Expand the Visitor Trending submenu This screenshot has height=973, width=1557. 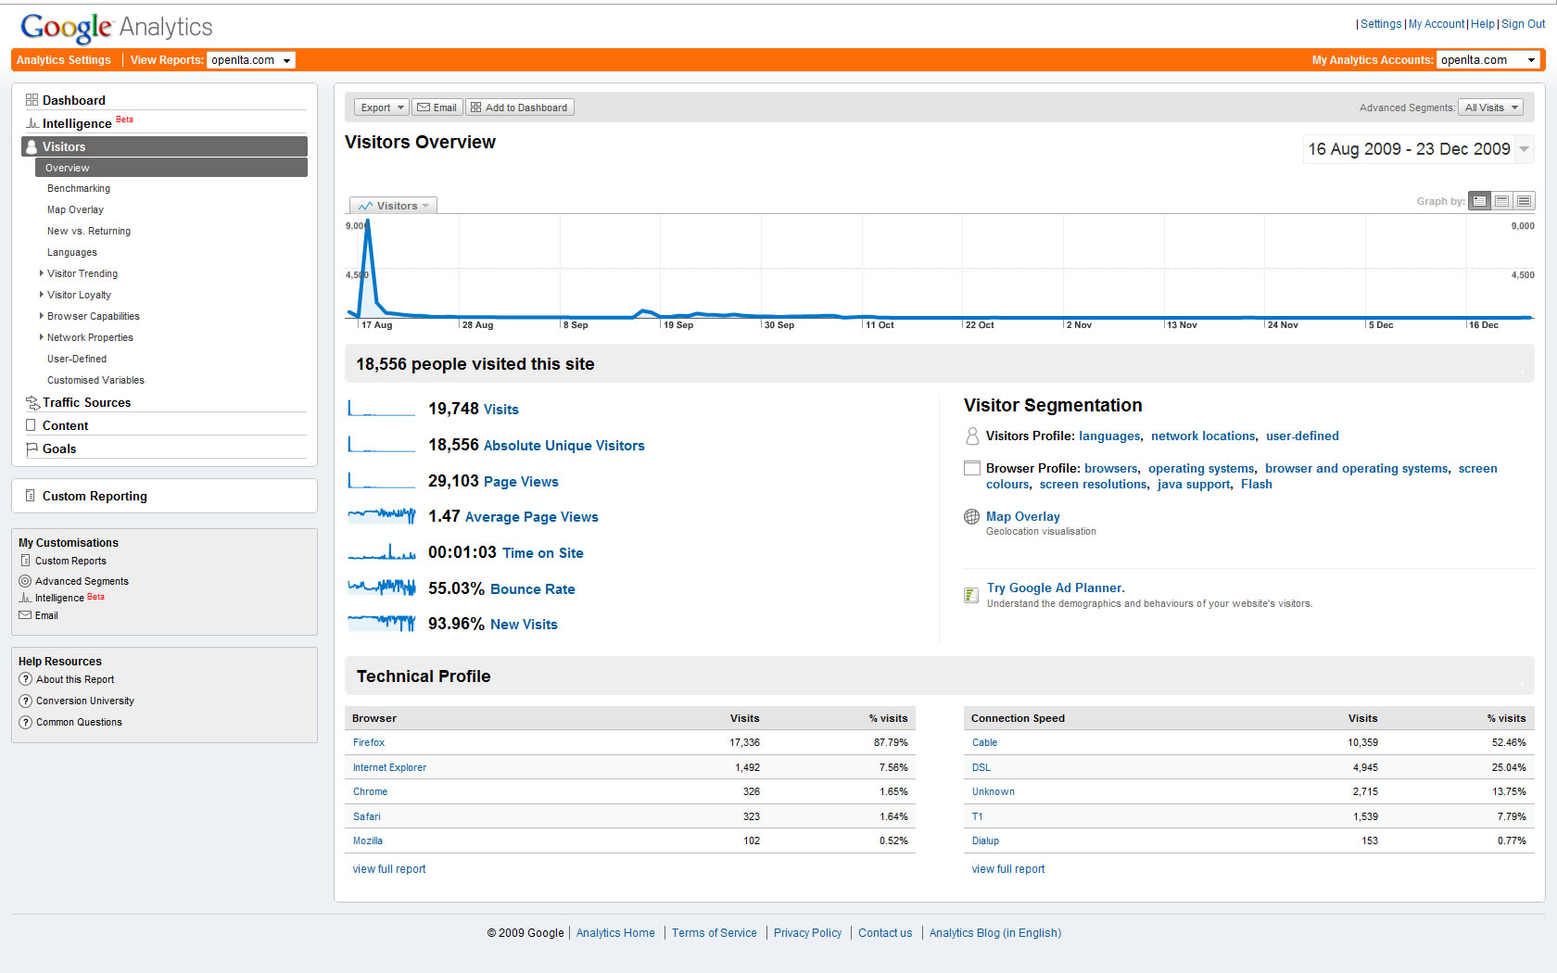pyautogui.click(x=41, y=273)
